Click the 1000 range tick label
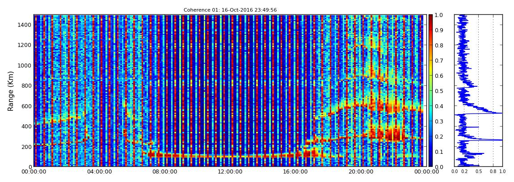The height and width of the screenshot is (182, 514). pyautogui.click(x=24, y=65)
